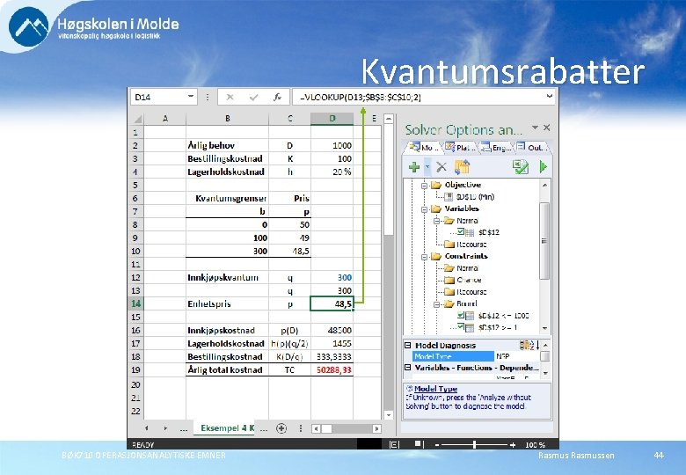Click the zoom in plus button
This screenshot has height=475, width=686.
coord(513,445)
